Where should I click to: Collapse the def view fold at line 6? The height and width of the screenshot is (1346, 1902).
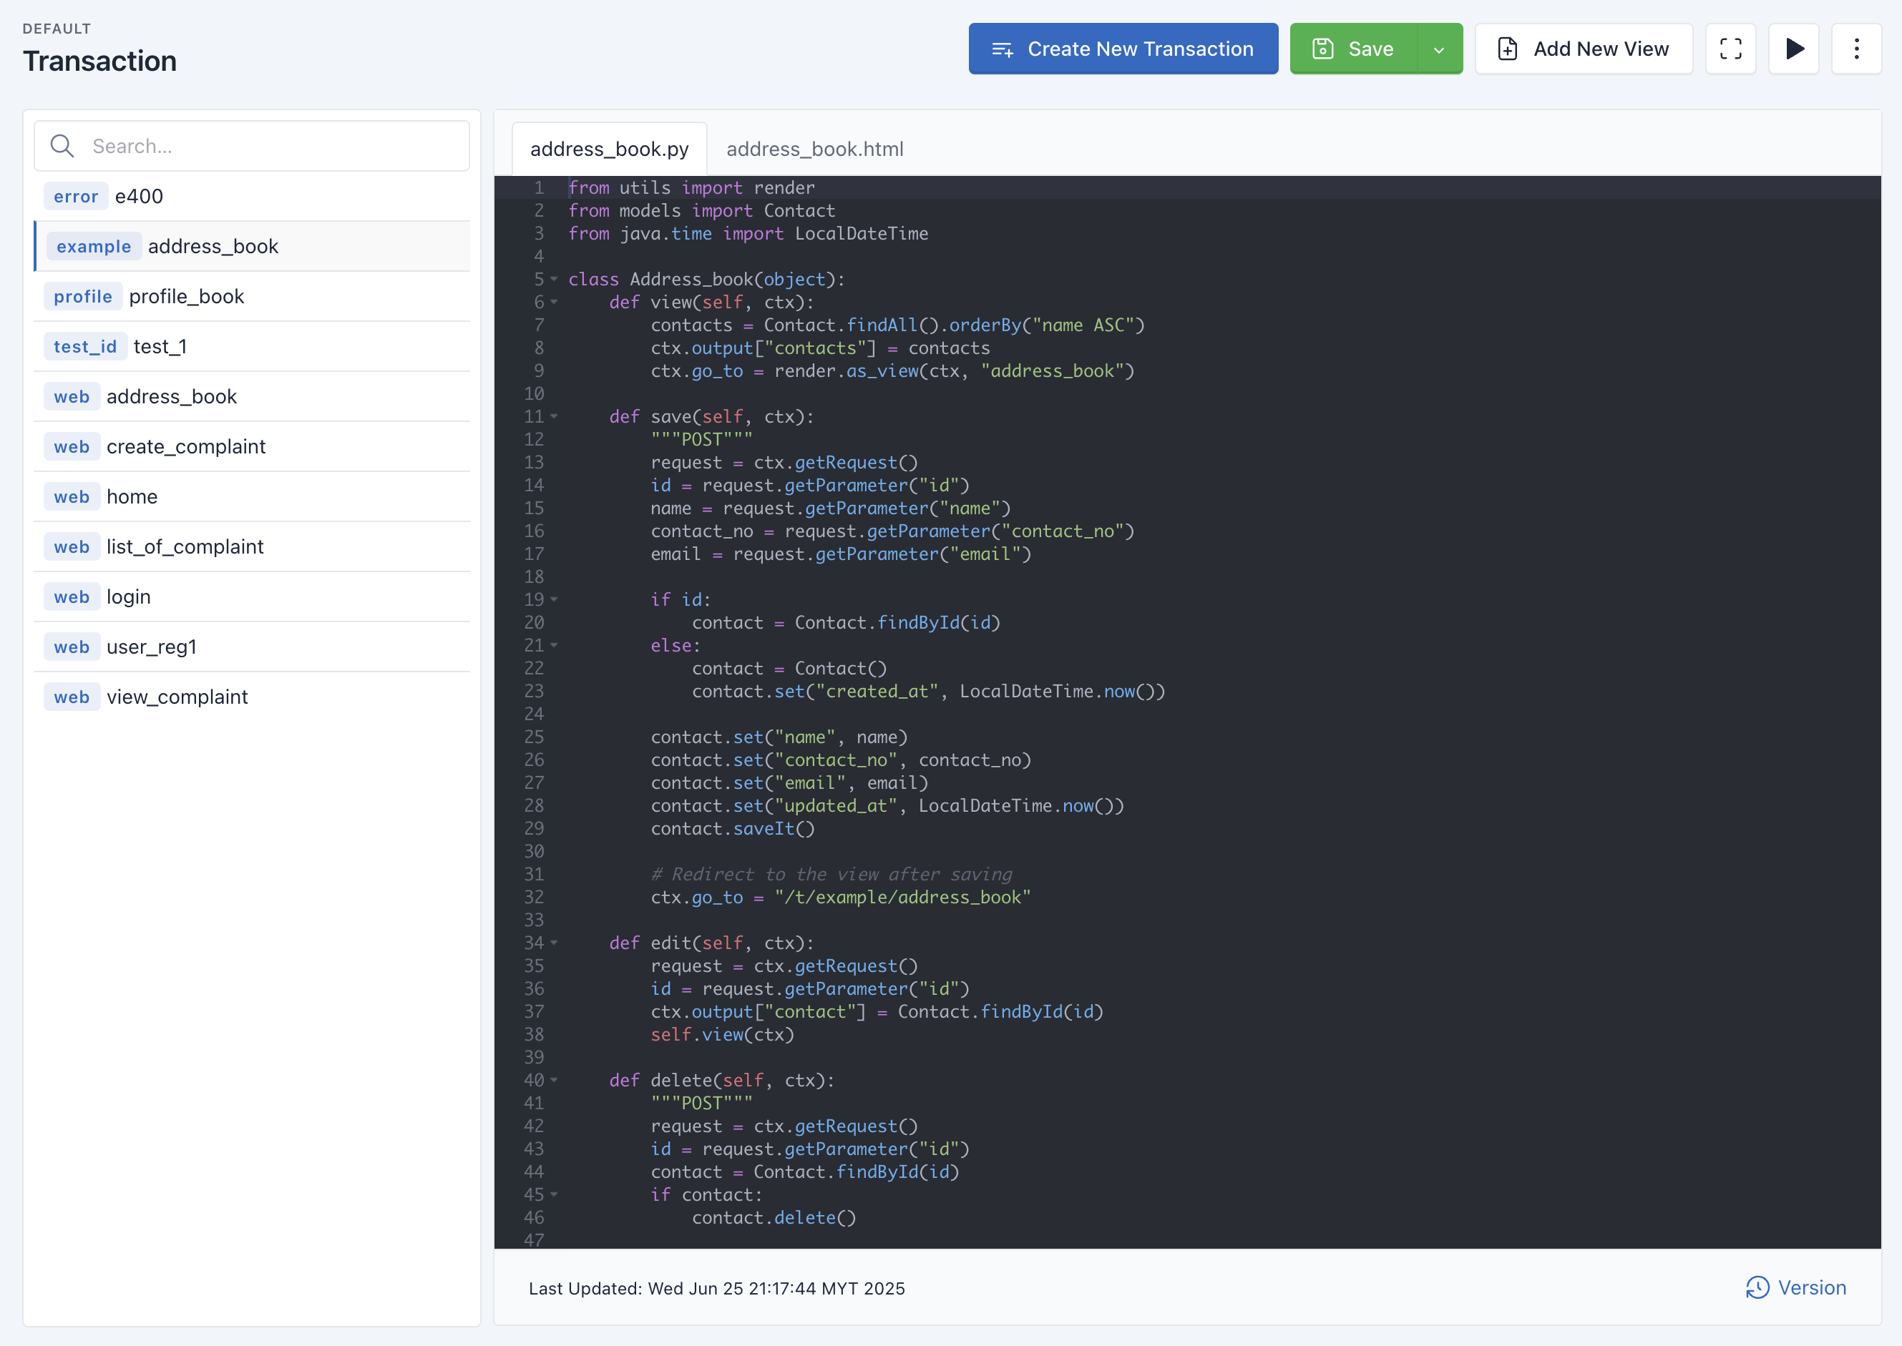coord(554,303)
